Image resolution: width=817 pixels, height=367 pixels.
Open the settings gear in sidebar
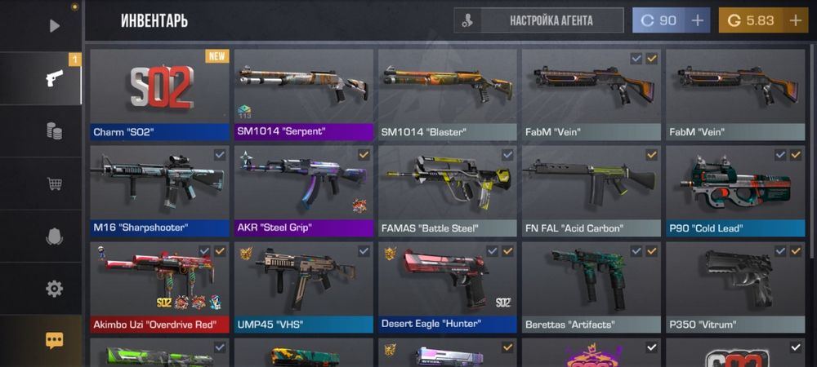click(54, 289)
